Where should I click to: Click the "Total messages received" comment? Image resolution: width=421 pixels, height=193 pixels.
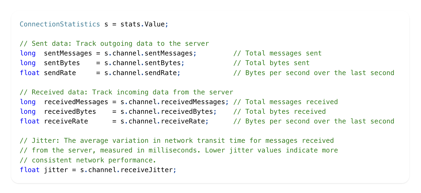click(x=286, y=102)
